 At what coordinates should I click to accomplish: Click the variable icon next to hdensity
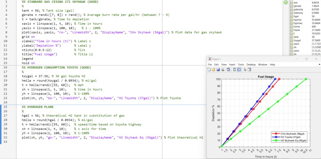(292, 13)
